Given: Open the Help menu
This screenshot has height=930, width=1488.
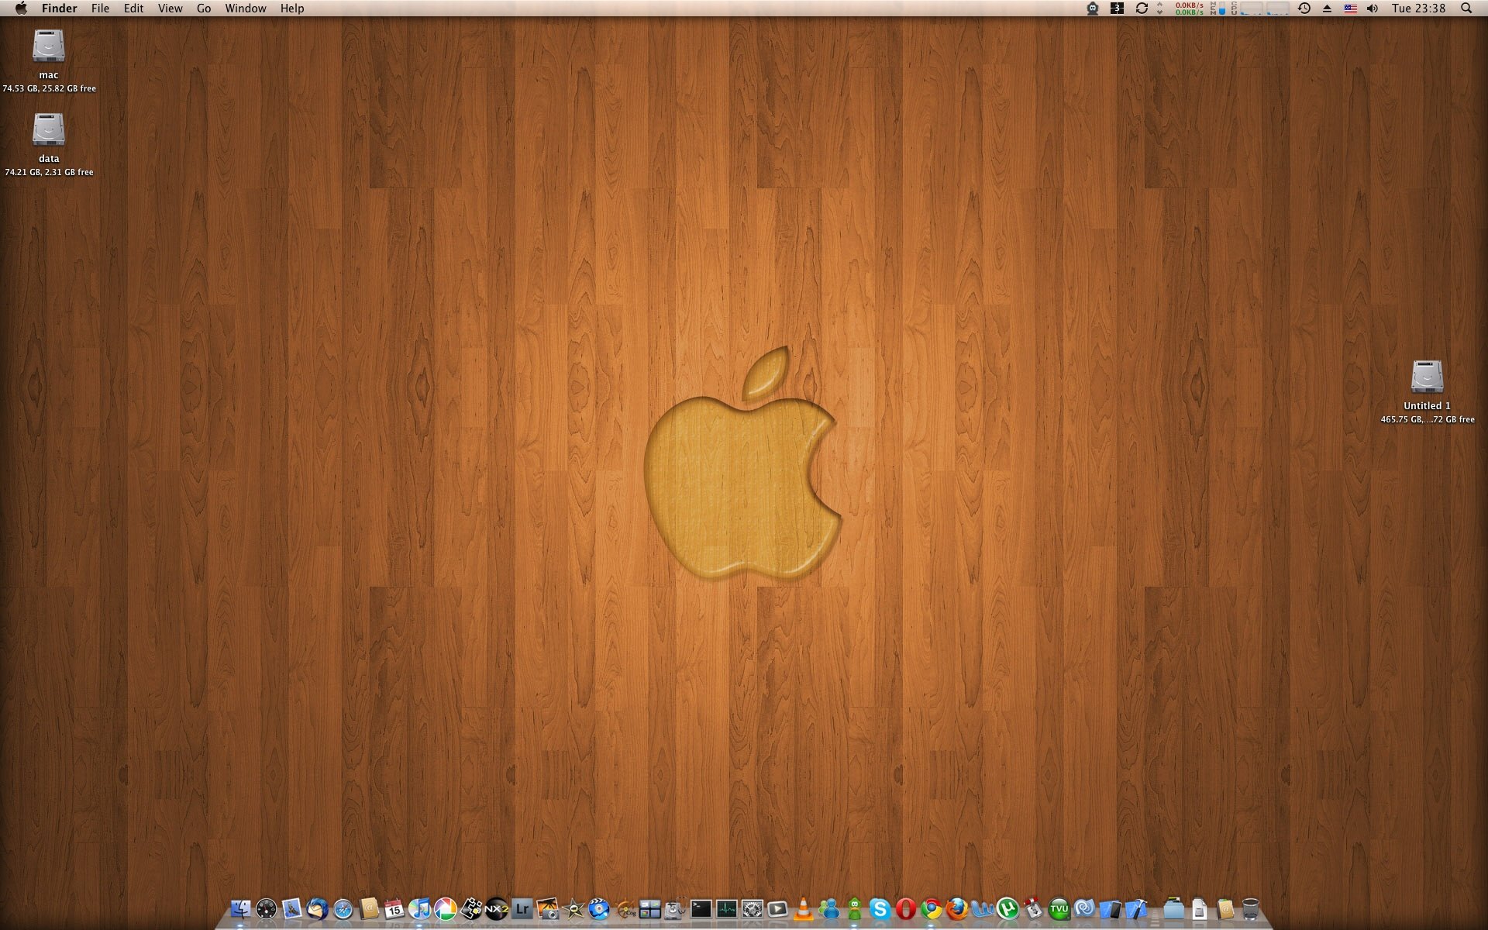Looking at the screenshot, I should coord(292,9).
